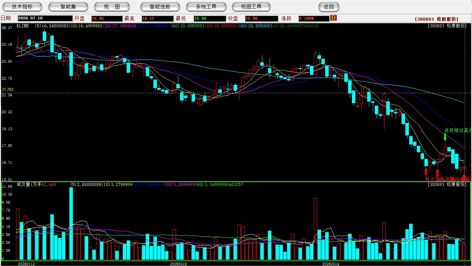
Task: Click the 最低 value 15.58
Action: (x=210, y=18)
